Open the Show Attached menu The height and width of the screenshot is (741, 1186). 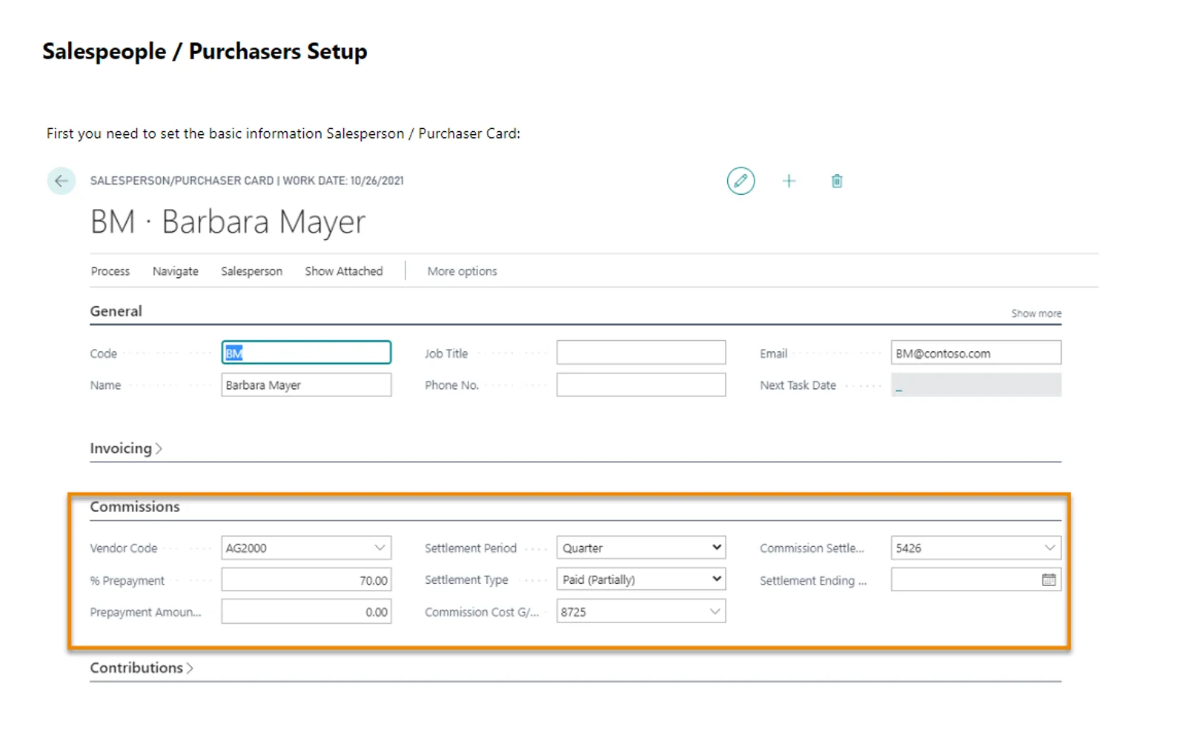click(344, 271)
